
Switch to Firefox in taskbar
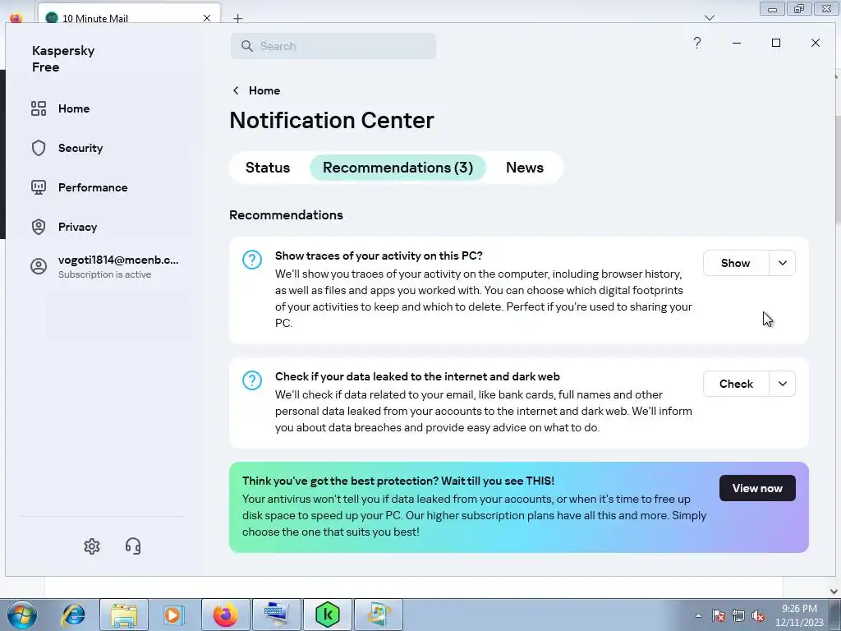225,615
